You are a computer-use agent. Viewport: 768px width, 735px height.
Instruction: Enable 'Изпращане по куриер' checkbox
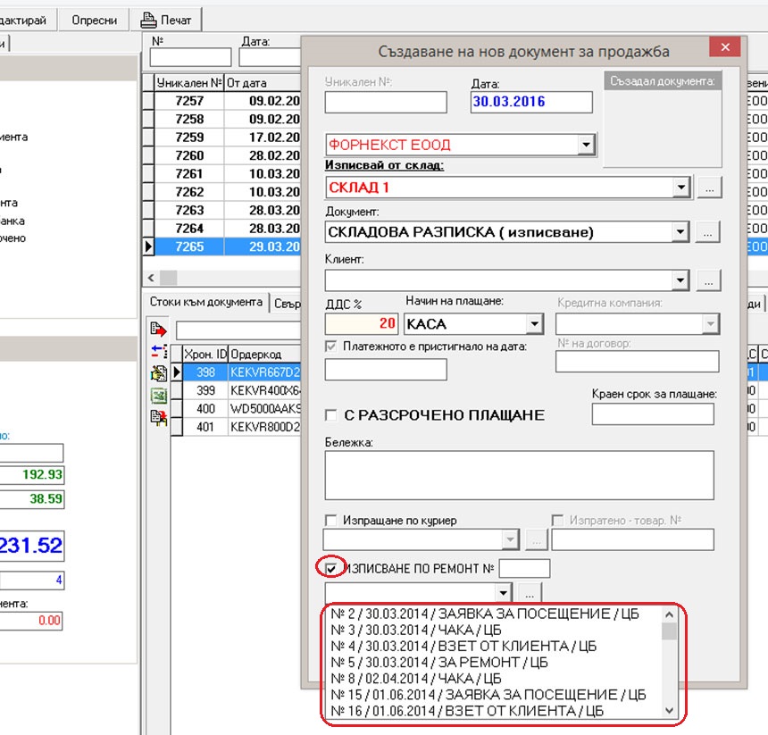coord(331,520)
